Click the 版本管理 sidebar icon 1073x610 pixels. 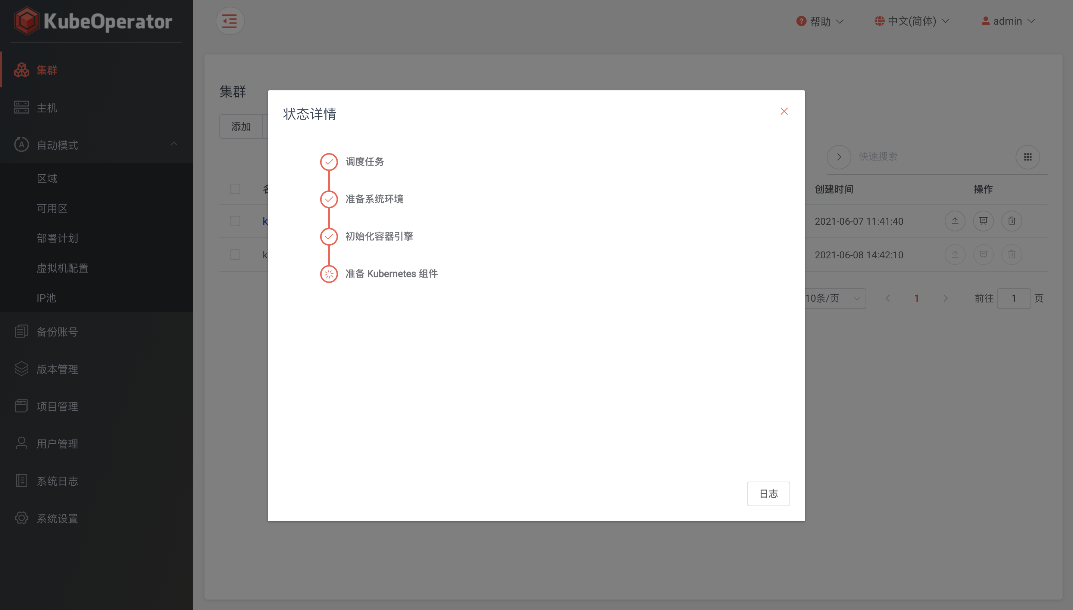pos(21,369)
